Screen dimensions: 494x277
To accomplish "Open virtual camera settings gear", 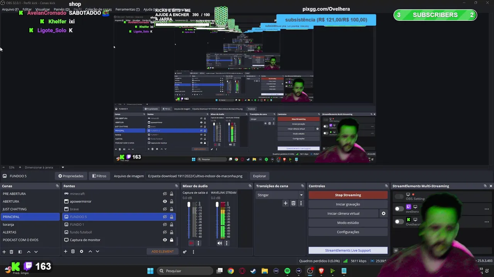I will tap(383, 214).
